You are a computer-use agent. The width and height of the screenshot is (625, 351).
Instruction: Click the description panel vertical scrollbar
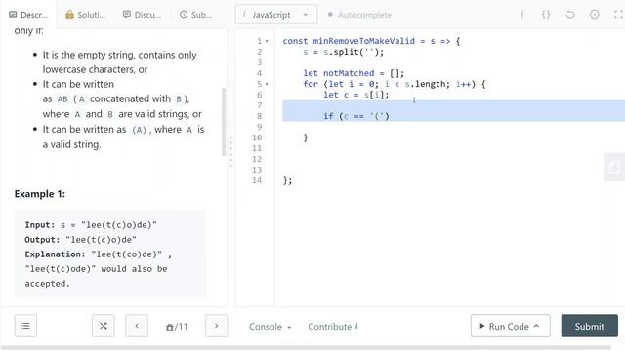point(224,121)
